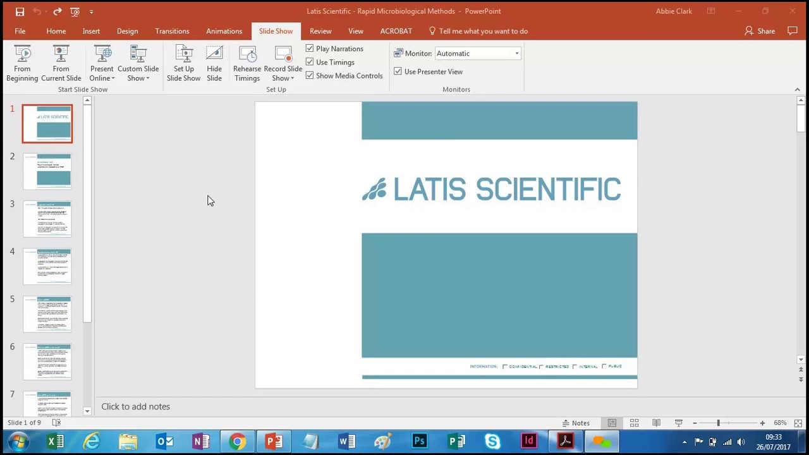Switch to Reading View
Image resolution: width=809 pixels, height=455 pixels.
point(656,423)
